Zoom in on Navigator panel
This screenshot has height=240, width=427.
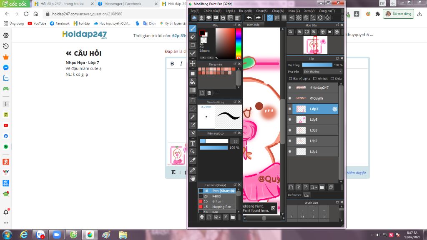click(299, 32)
